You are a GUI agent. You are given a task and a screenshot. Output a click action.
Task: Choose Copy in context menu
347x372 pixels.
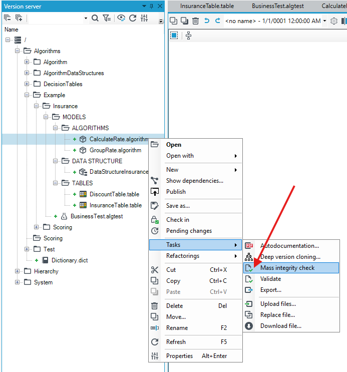pos(196,281)
